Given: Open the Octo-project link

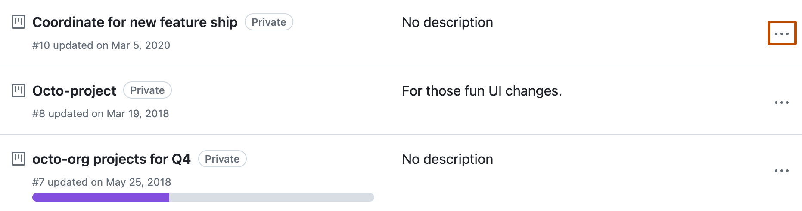Looking at the screenshot, I should [74, 91].
